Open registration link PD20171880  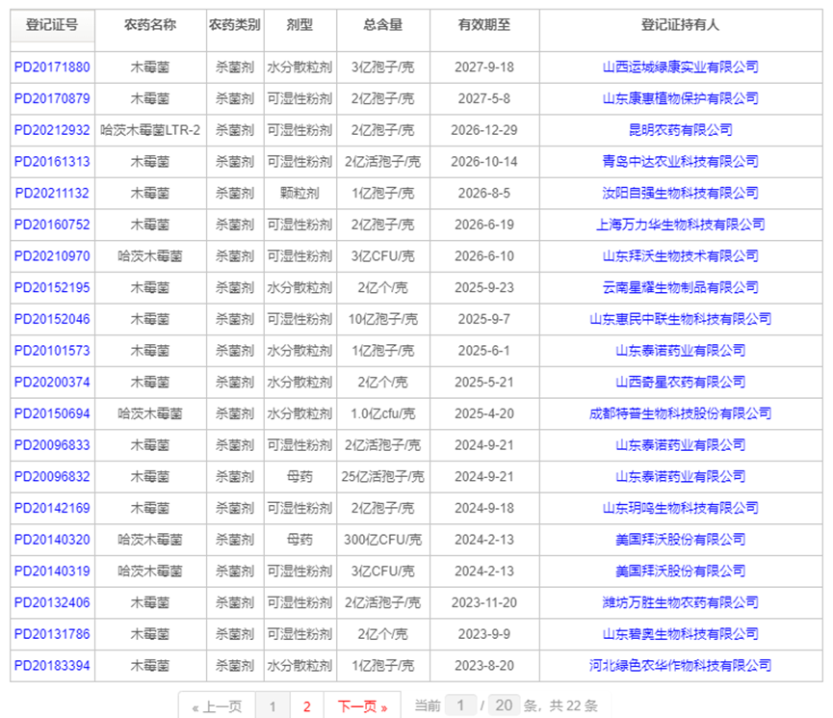pos(52,67)
